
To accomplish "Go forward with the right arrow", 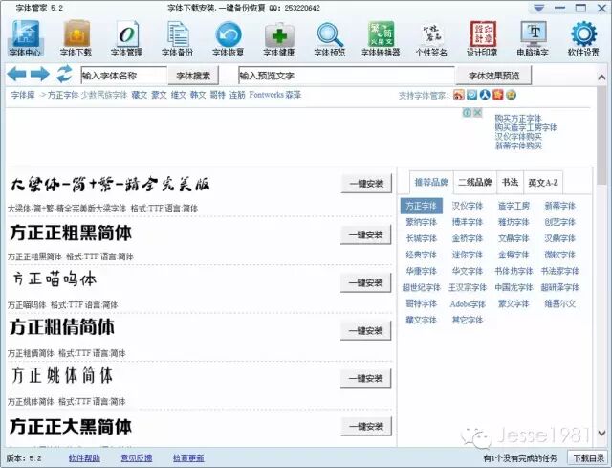I will (40, 74).
